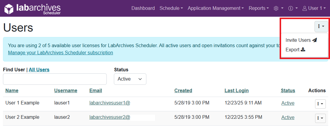Choose Export from the dropdown menu

[295, 50]
